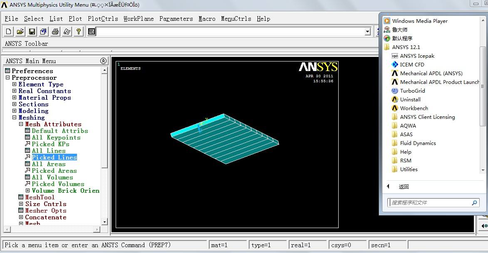Screen dimensions: 488x253
Task: Open Preferences in ANSYS Main Menu
Action: point(32,71)
